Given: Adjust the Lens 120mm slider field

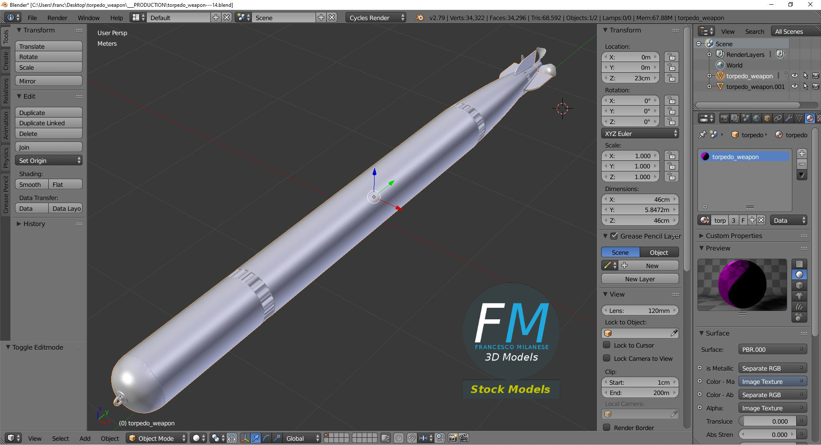Looking at the screenshot, I should click(x=640, y=310).
